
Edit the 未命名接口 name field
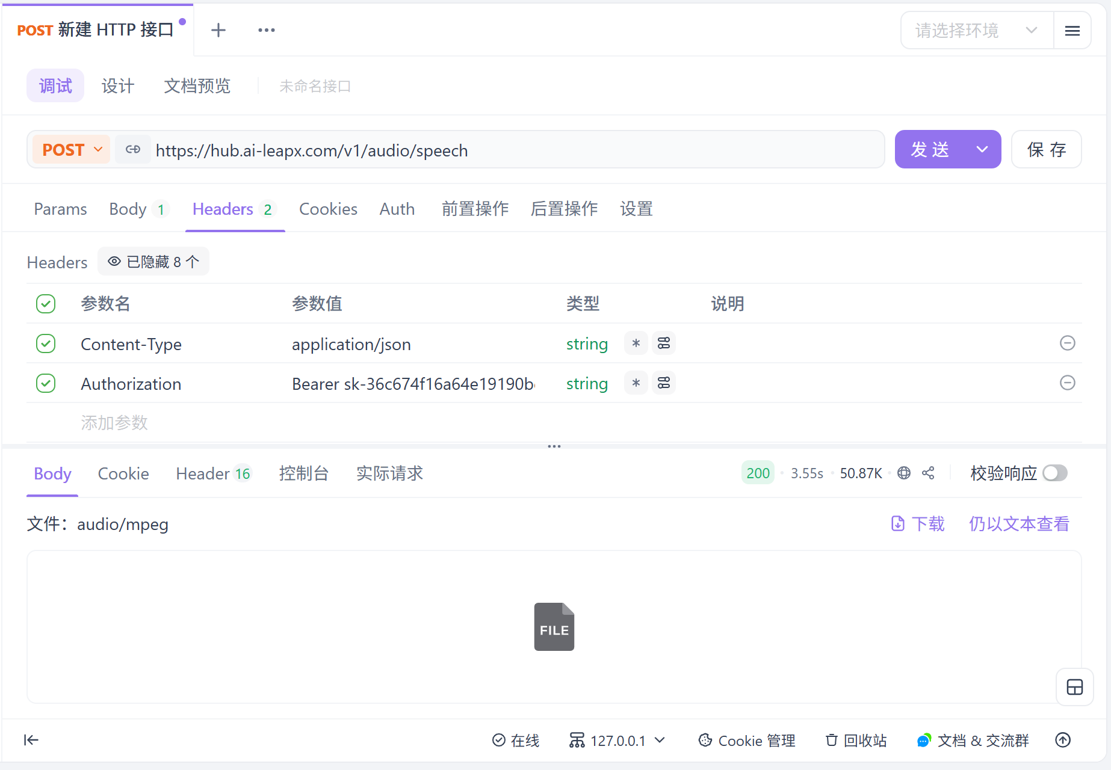point(315,86)
